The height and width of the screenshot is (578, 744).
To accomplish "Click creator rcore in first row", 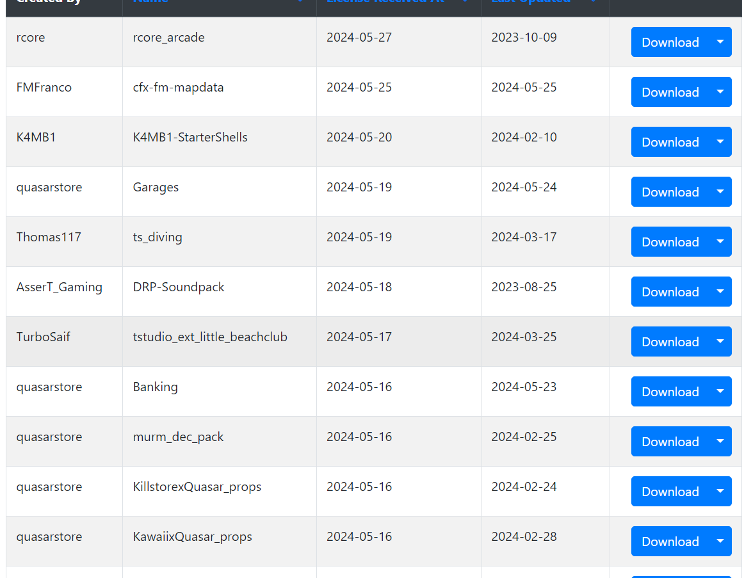I will (x=30, y=38).
